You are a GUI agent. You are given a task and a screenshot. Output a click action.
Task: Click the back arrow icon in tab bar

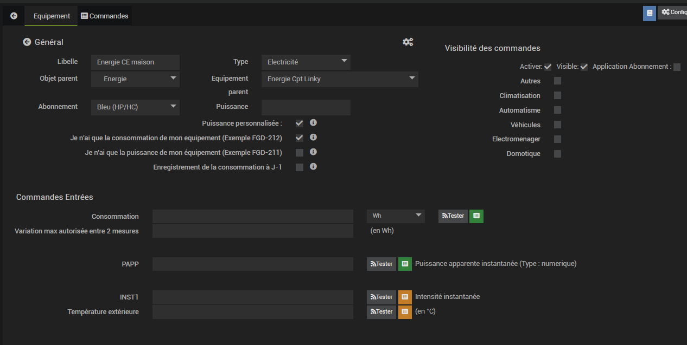click(14, 16)
